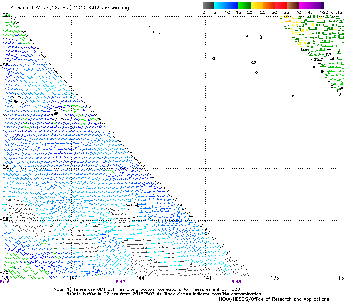Click the legend scale label '40'
This screenshot has height=302, width=344.
click(x=298, y=13)
